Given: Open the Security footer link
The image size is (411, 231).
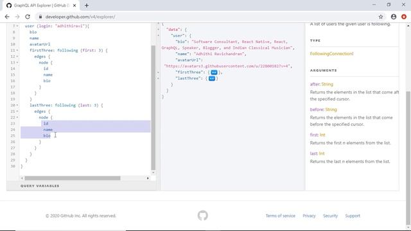Looking at the screenshot, I should pyautogui.click(x=330, y=216).
